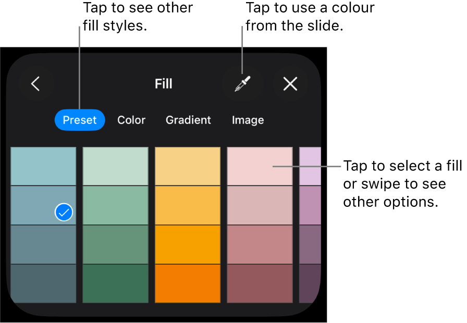467x323 pixels.
Task: Select the dark teal swatch in first column
Action: [43, 284]
